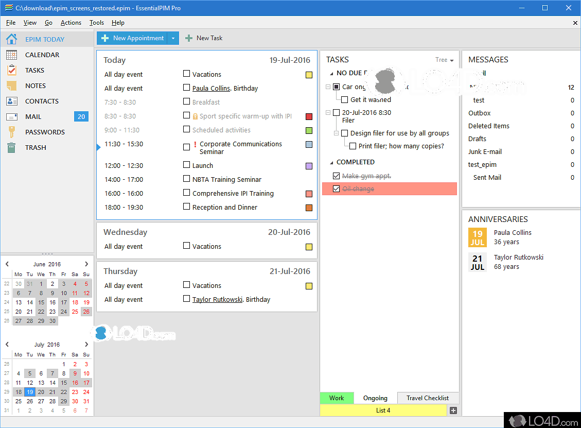Click green category swatch on Scheduled activities

click(309, 130)
